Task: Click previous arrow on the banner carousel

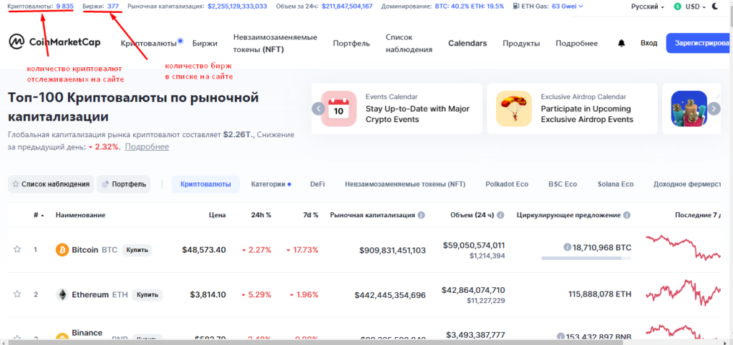Action: tap(319, 109)
